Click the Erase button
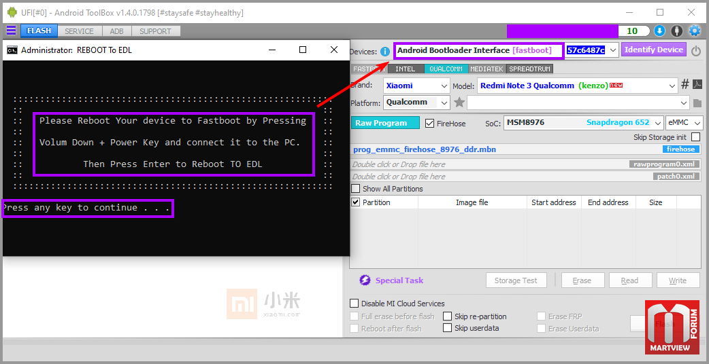Screen dimensions: 709x364 [x=582, y=280]
